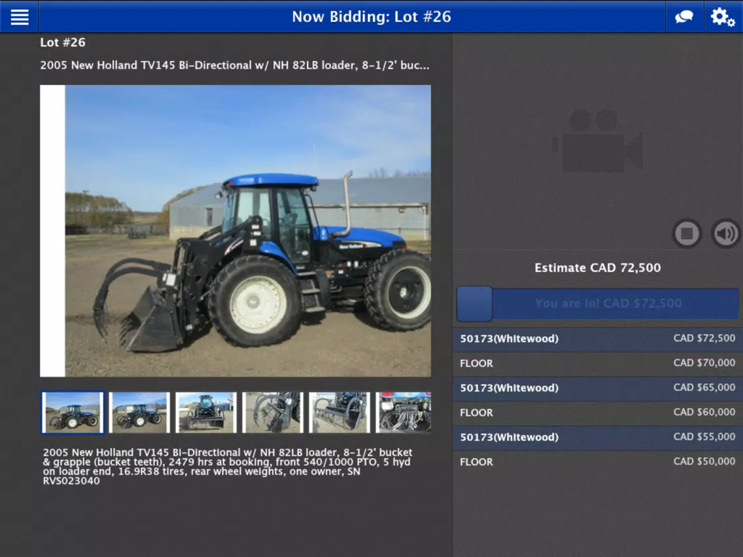The image size is (743, 557).
Task: Select the 50173(Whitewood) CAD $55,000 bid row
Action: click(598, 437)
